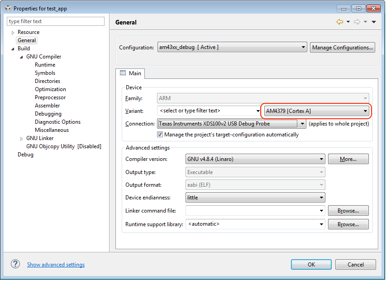Browse for a linker command file
Viewport: 386px width, 281px height.
point(348,211)
